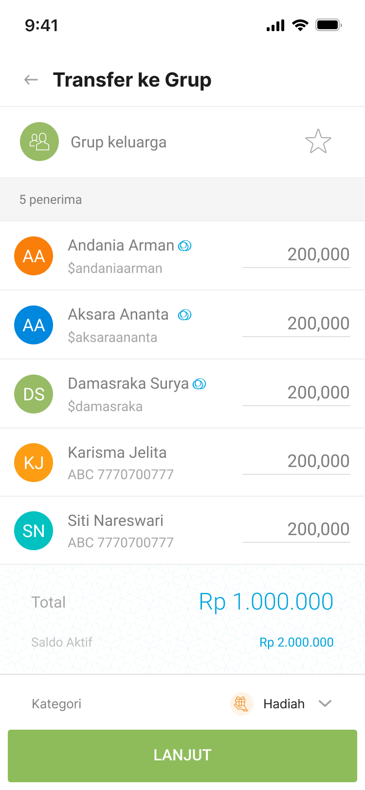
Task: Edit Siti Nareswari's amount field
Action: [296, 529]
